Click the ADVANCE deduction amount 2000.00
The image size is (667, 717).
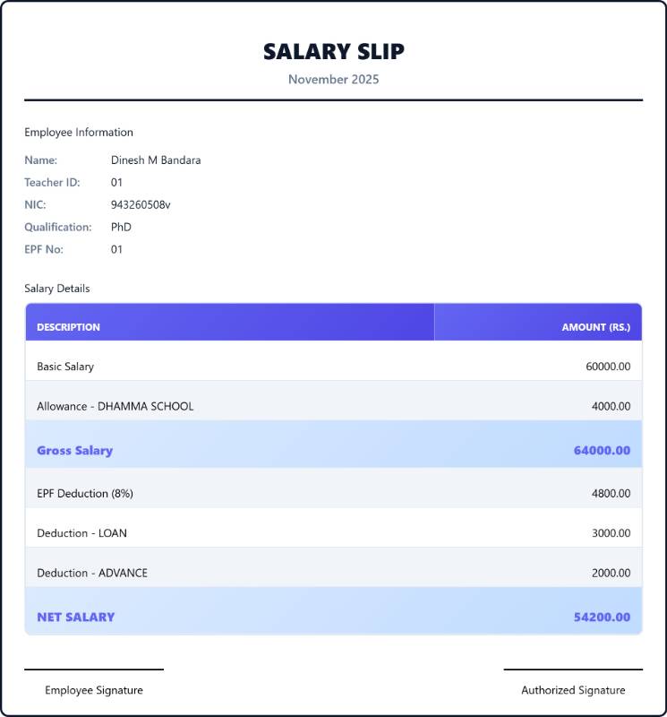tap(611, 573)
